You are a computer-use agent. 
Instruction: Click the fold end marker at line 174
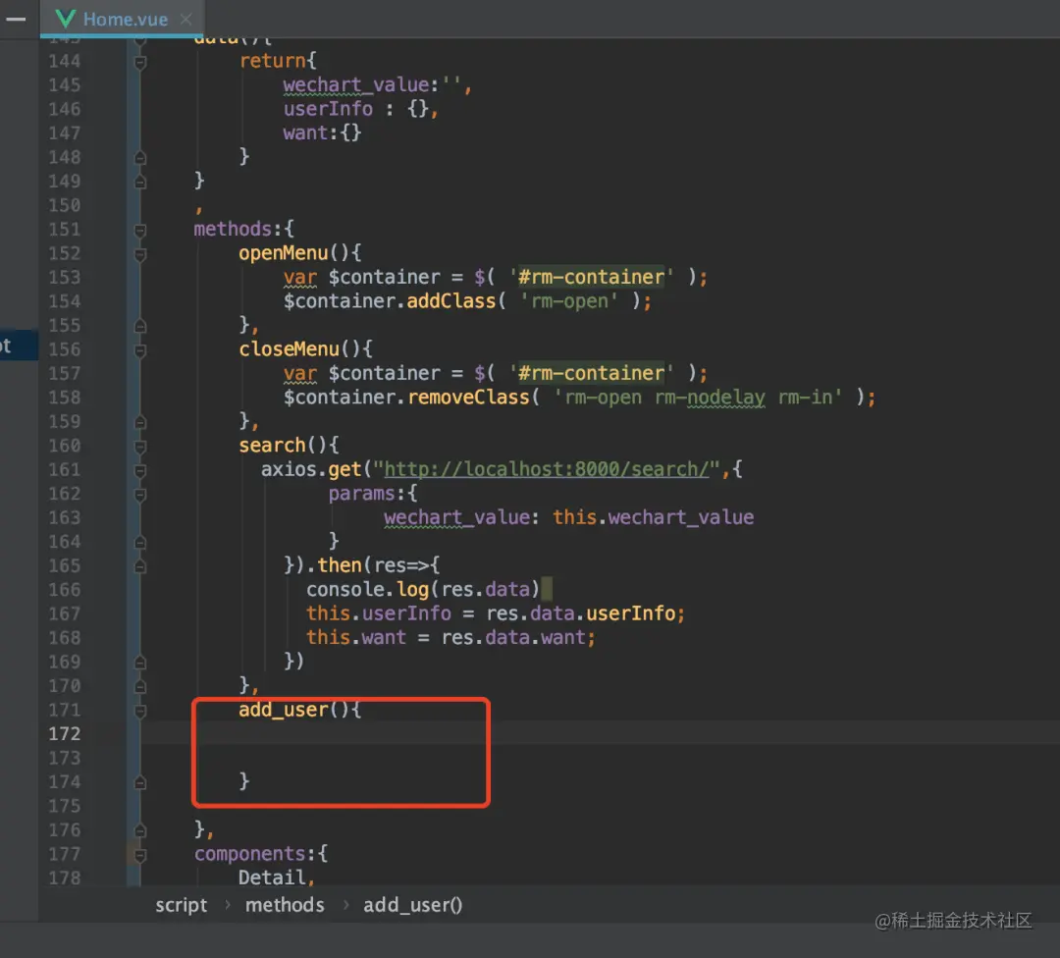tap(140, 782)
